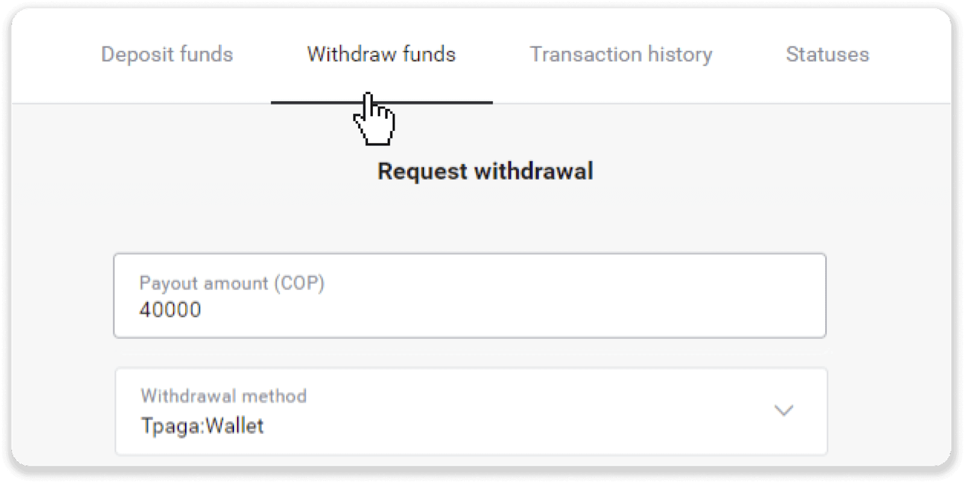The width and height of the screenshot is (965, 483).
Task: Click the Withdrawal method label text
Action: pyautogui.click(x=223, y=396)
